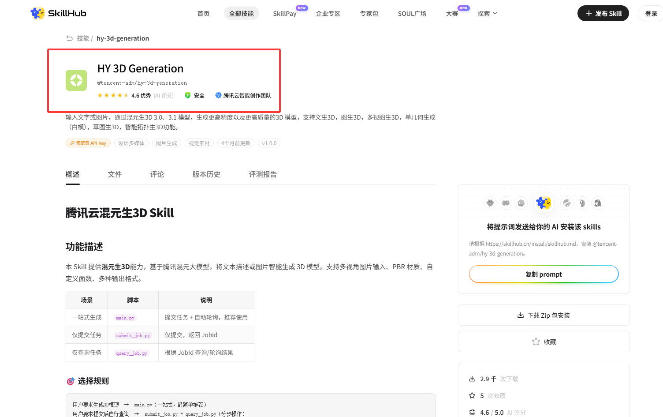Image resolution: width=663 pixels, height=417 pixels.
Task: Switch to the 评测报告 tab
Action: [x=263, y=175]
